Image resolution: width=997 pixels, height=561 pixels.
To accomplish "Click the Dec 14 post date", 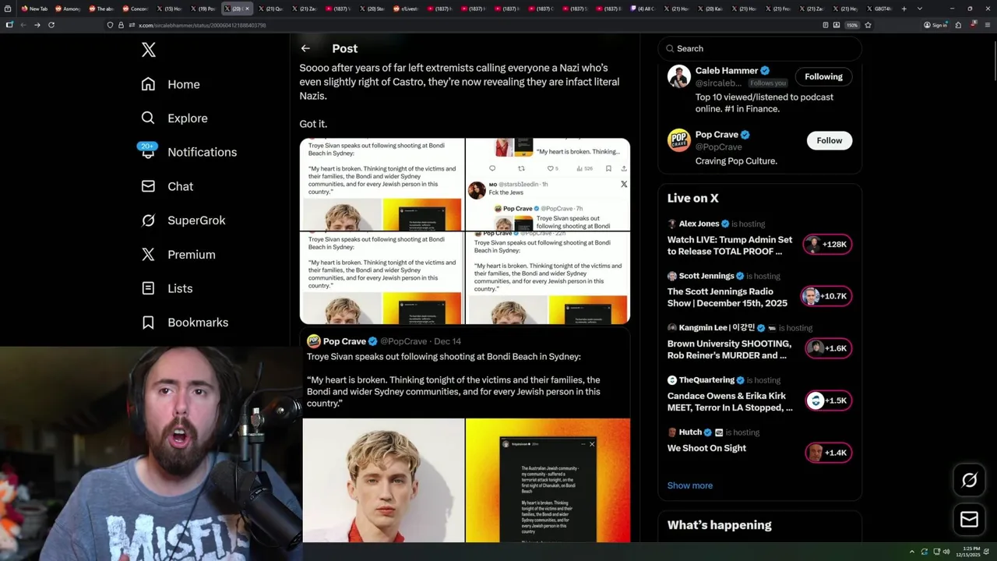I will point(447,341).
